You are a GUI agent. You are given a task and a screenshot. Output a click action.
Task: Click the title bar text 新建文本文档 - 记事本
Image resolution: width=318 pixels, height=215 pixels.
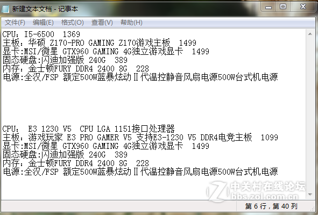tap(45, 9)
